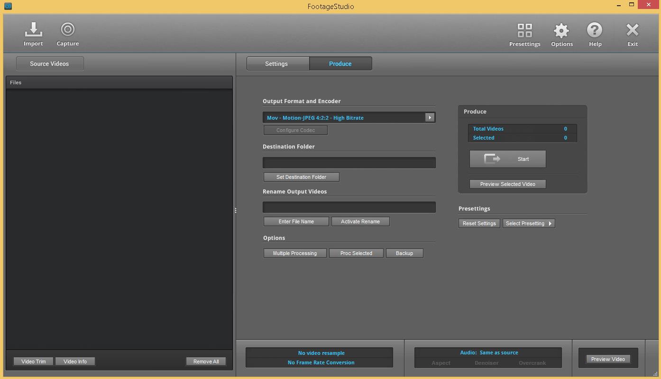The width and height of the screenshot is (661, 379).
Task: Click the panel splitter handle
Action: point(235,211)
